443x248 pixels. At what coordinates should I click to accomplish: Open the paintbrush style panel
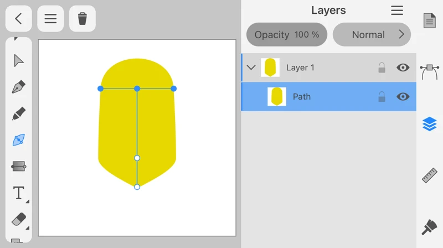pos(429,227)
